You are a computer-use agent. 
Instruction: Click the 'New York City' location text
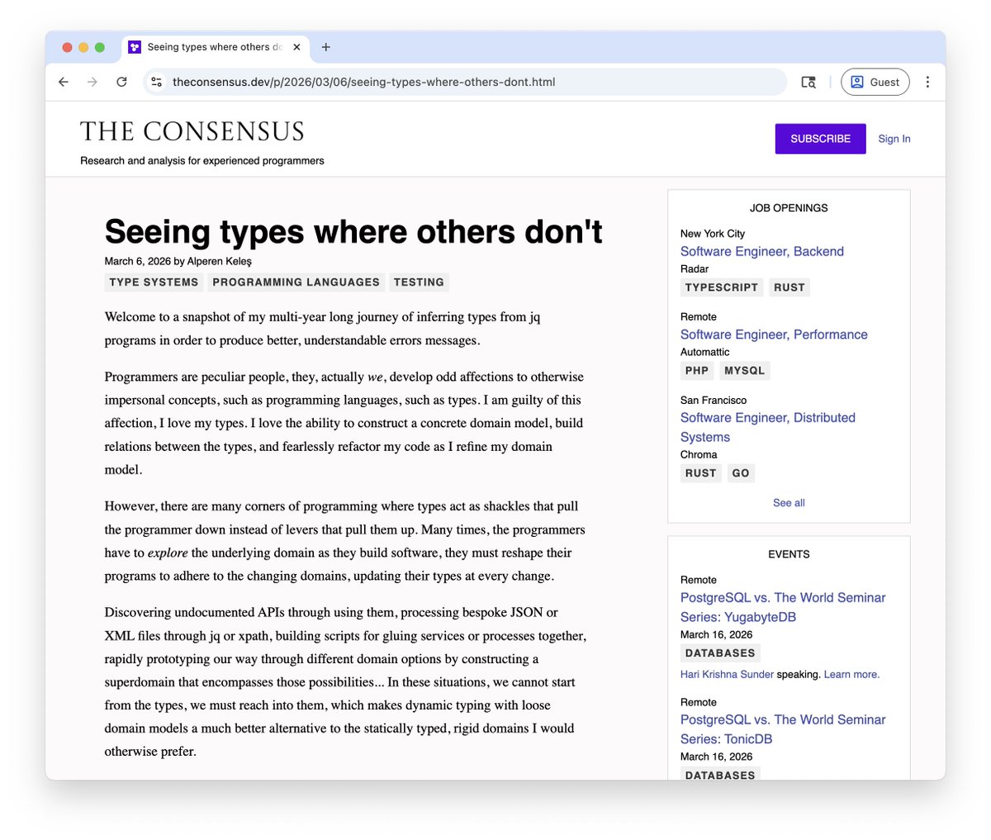coord(713,234)
